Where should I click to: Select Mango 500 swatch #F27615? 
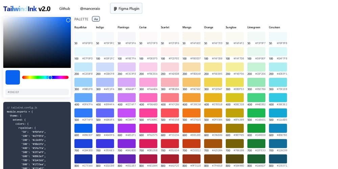click(192, 113)
